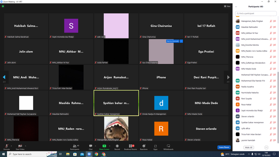
Task: Click mic icon beside yasmin hamidah
Action: [271, 140]
